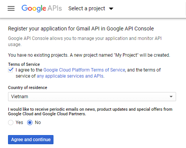The image size is (186, 148).
Task: Open the Select a project picker
Action: click(91, 8)
